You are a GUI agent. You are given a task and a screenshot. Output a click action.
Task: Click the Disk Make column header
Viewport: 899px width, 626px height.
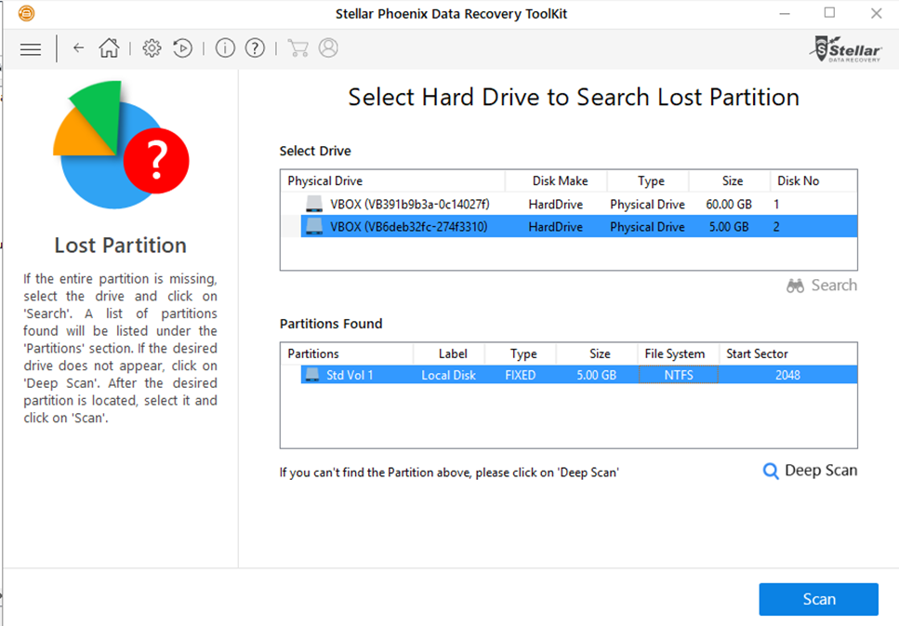[556, 180]
